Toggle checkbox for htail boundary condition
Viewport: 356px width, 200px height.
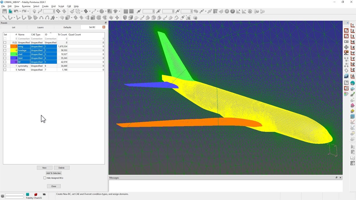click(x=5, y=58)
